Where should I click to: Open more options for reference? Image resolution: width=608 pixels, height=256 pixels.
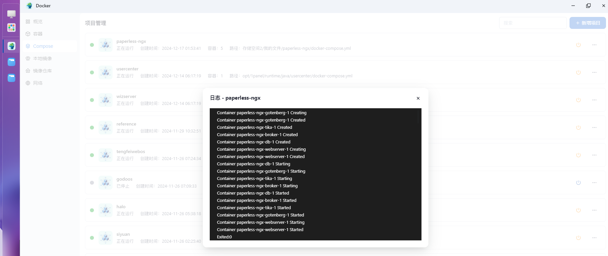point(594,128)
